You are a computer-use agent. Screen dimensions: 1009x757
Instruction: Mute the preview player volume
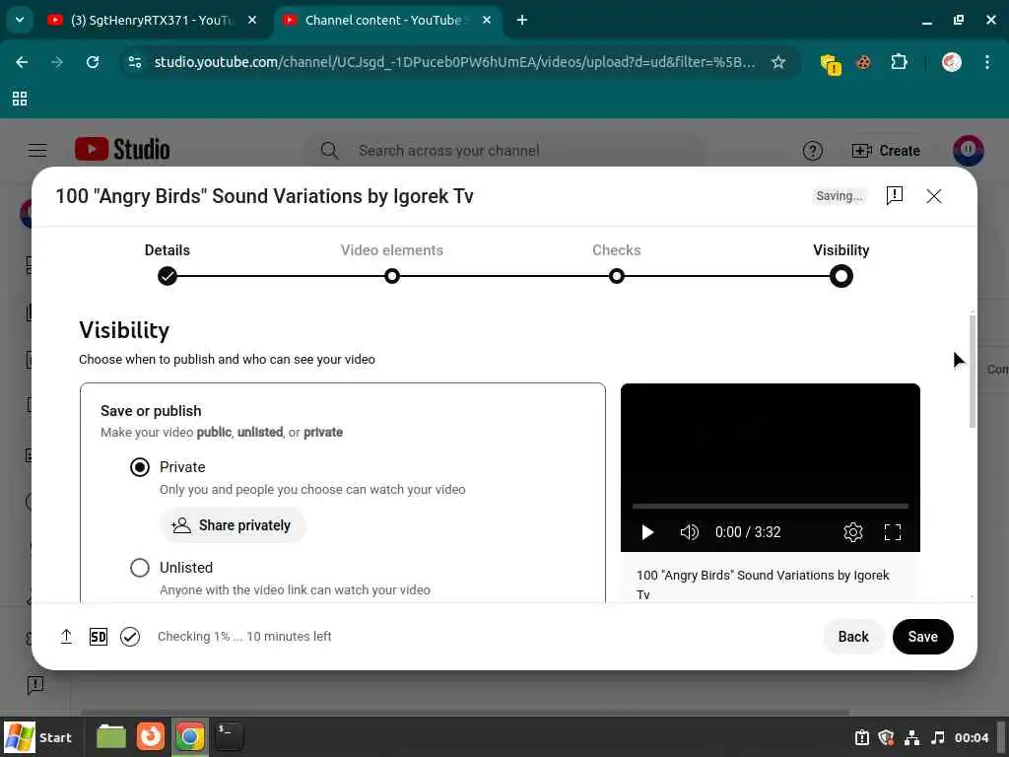pos(689,532)
